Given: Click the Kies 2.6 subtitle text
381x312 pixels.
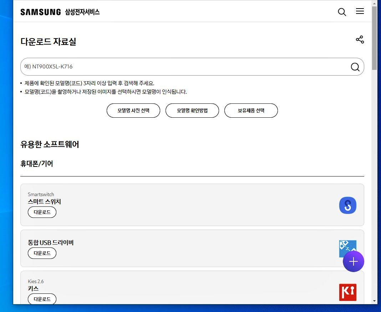Looking at the screenshot, I should tap(36, 281).
